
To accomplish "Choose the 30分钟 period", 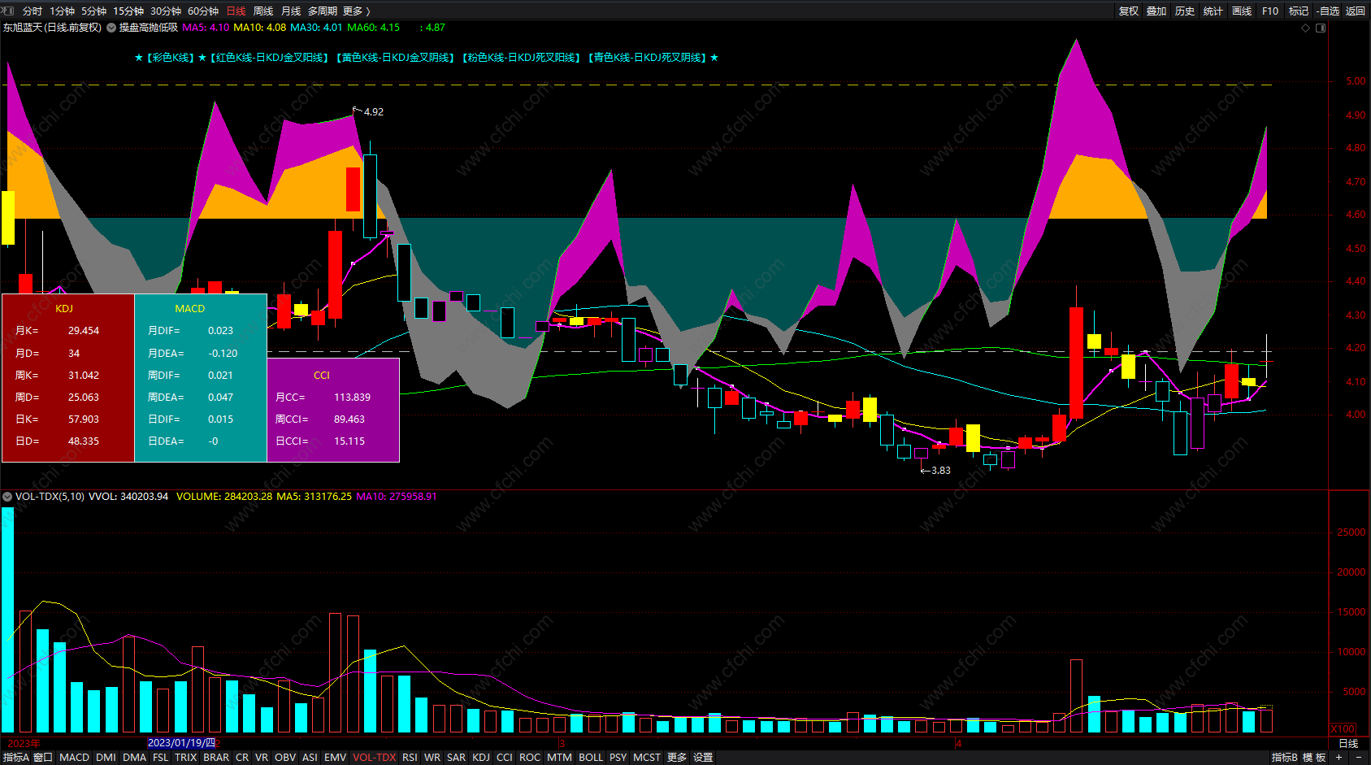I will [166, 11].
